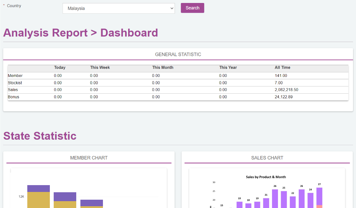The image size is (356, 208).
Task: Click the Bonus row This Month value
Action: point(156,97)
